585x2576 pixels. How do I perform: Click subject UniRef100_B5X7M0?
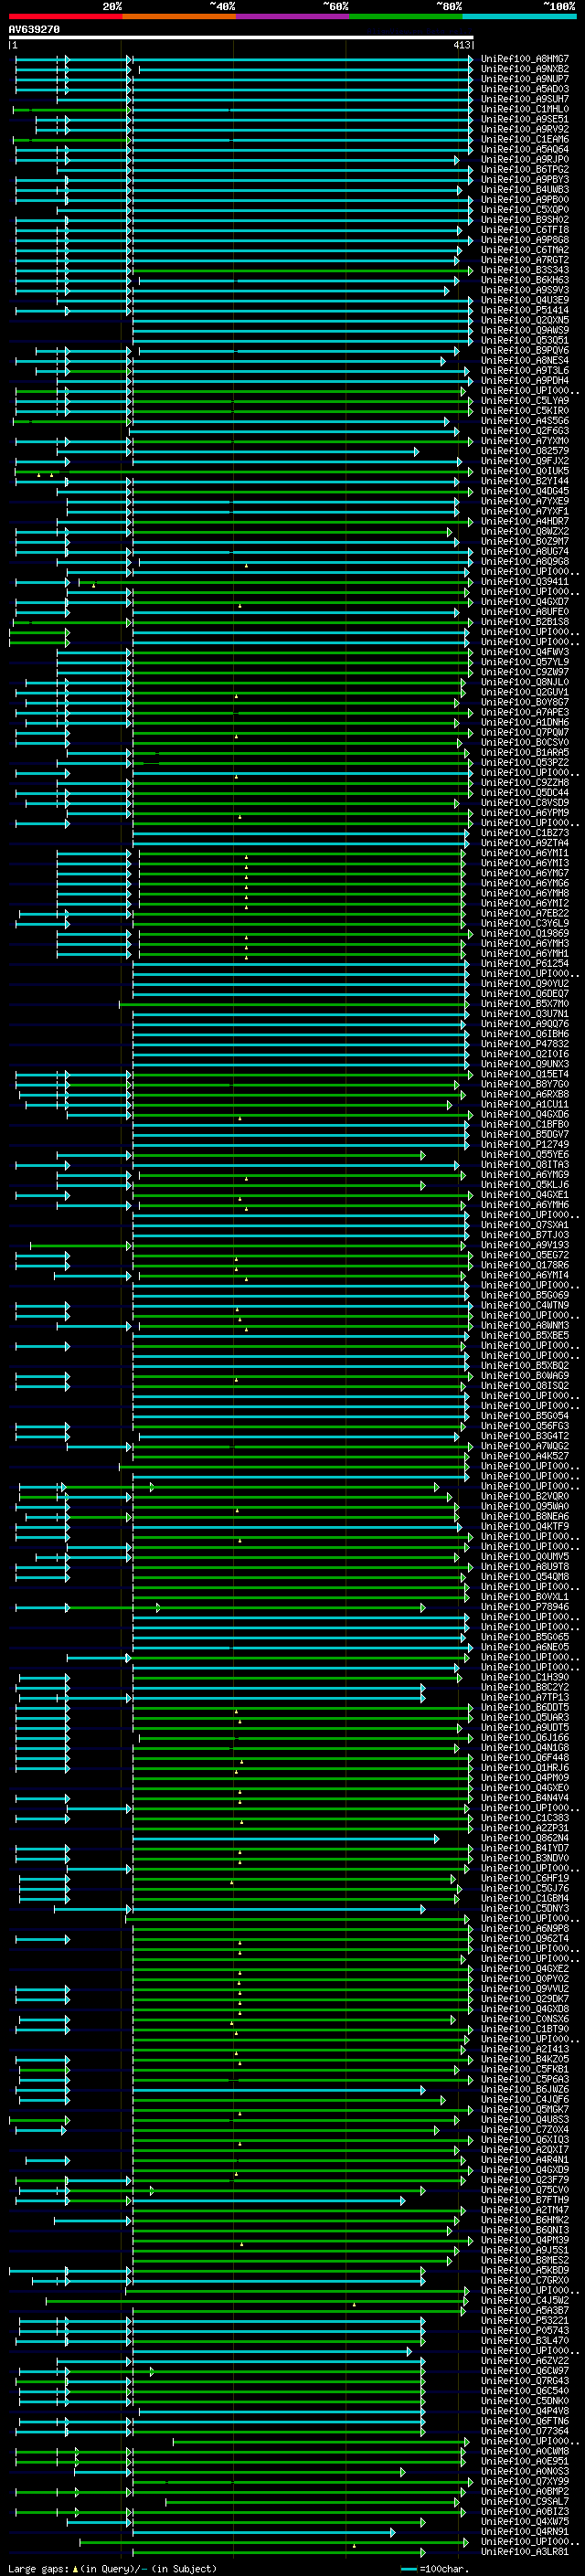(525, 1004)
